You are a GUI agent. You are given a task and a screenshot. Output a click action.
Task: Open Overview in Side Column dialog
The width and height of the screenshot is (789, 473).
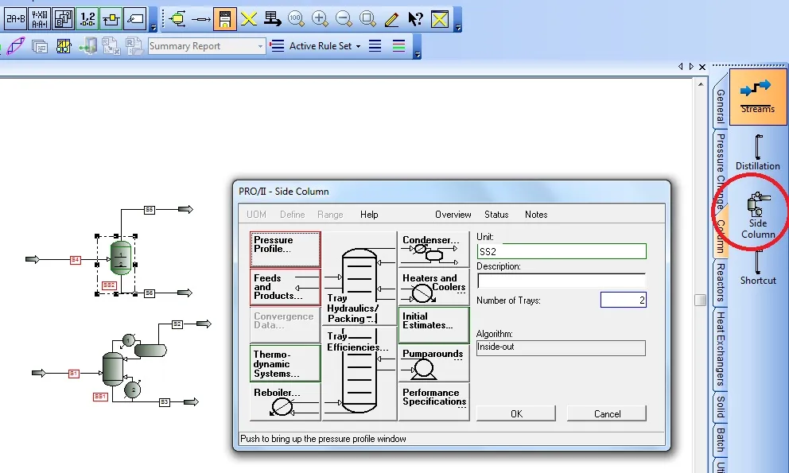(x=453, y=215)
